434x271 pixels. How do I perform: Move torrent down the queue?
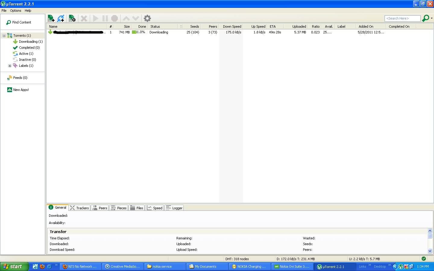(136, 18)
